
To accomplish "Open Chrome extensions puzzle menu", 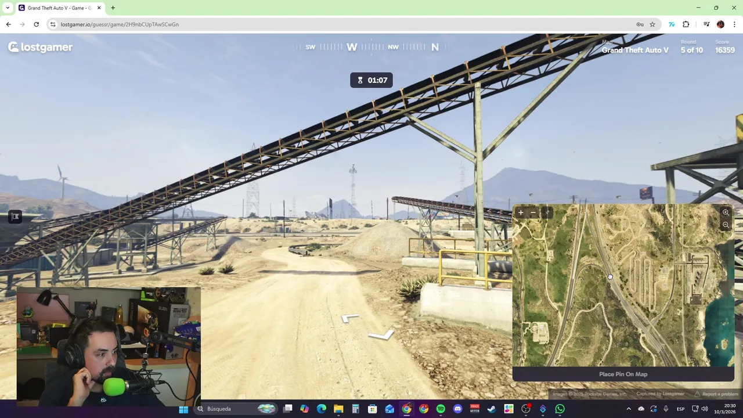I will (x=686, y=24).
